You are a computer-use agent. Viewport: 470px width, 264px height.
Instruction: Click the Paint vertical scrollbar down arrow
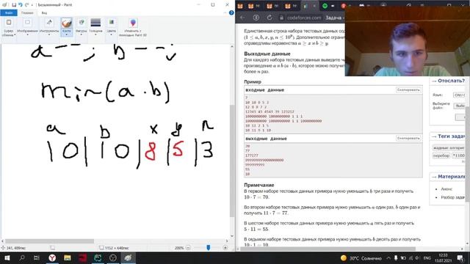pyautogui.click(x=232, y=236)
